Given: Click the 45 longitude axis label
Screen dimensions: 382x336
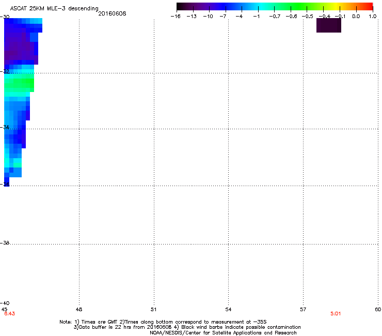Looking at the screenshot, I should click(x=4, y=310).
